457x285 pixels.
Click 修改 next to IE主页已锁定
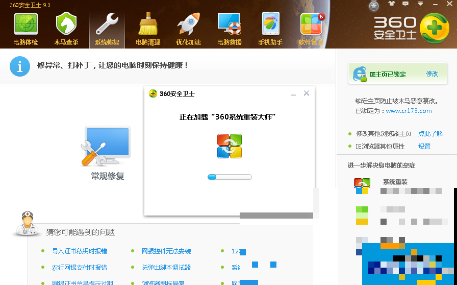click(x=432, y=74)
